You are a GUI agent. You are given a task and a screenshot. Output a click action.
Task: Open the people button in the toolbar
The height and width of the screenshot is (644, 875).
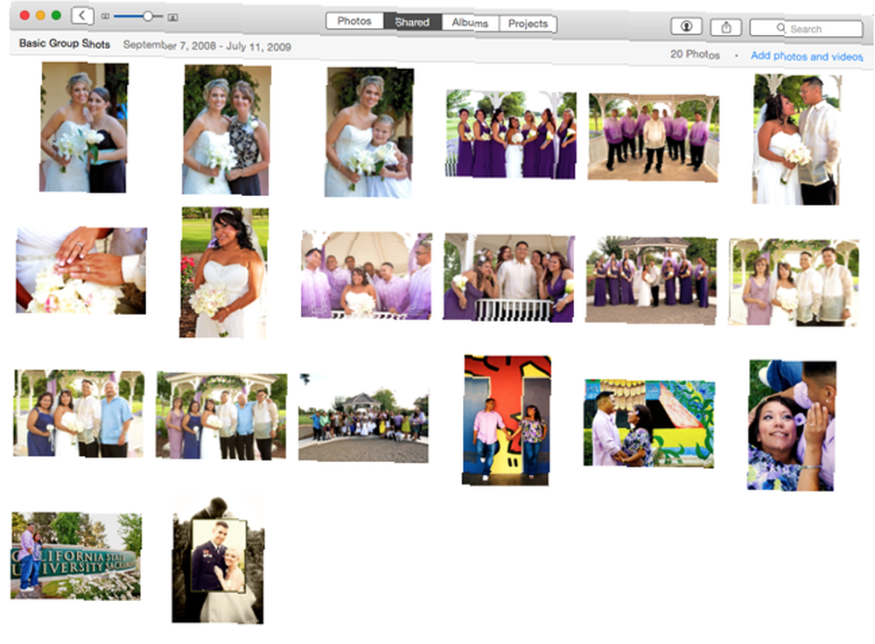[x=686, y=26]
